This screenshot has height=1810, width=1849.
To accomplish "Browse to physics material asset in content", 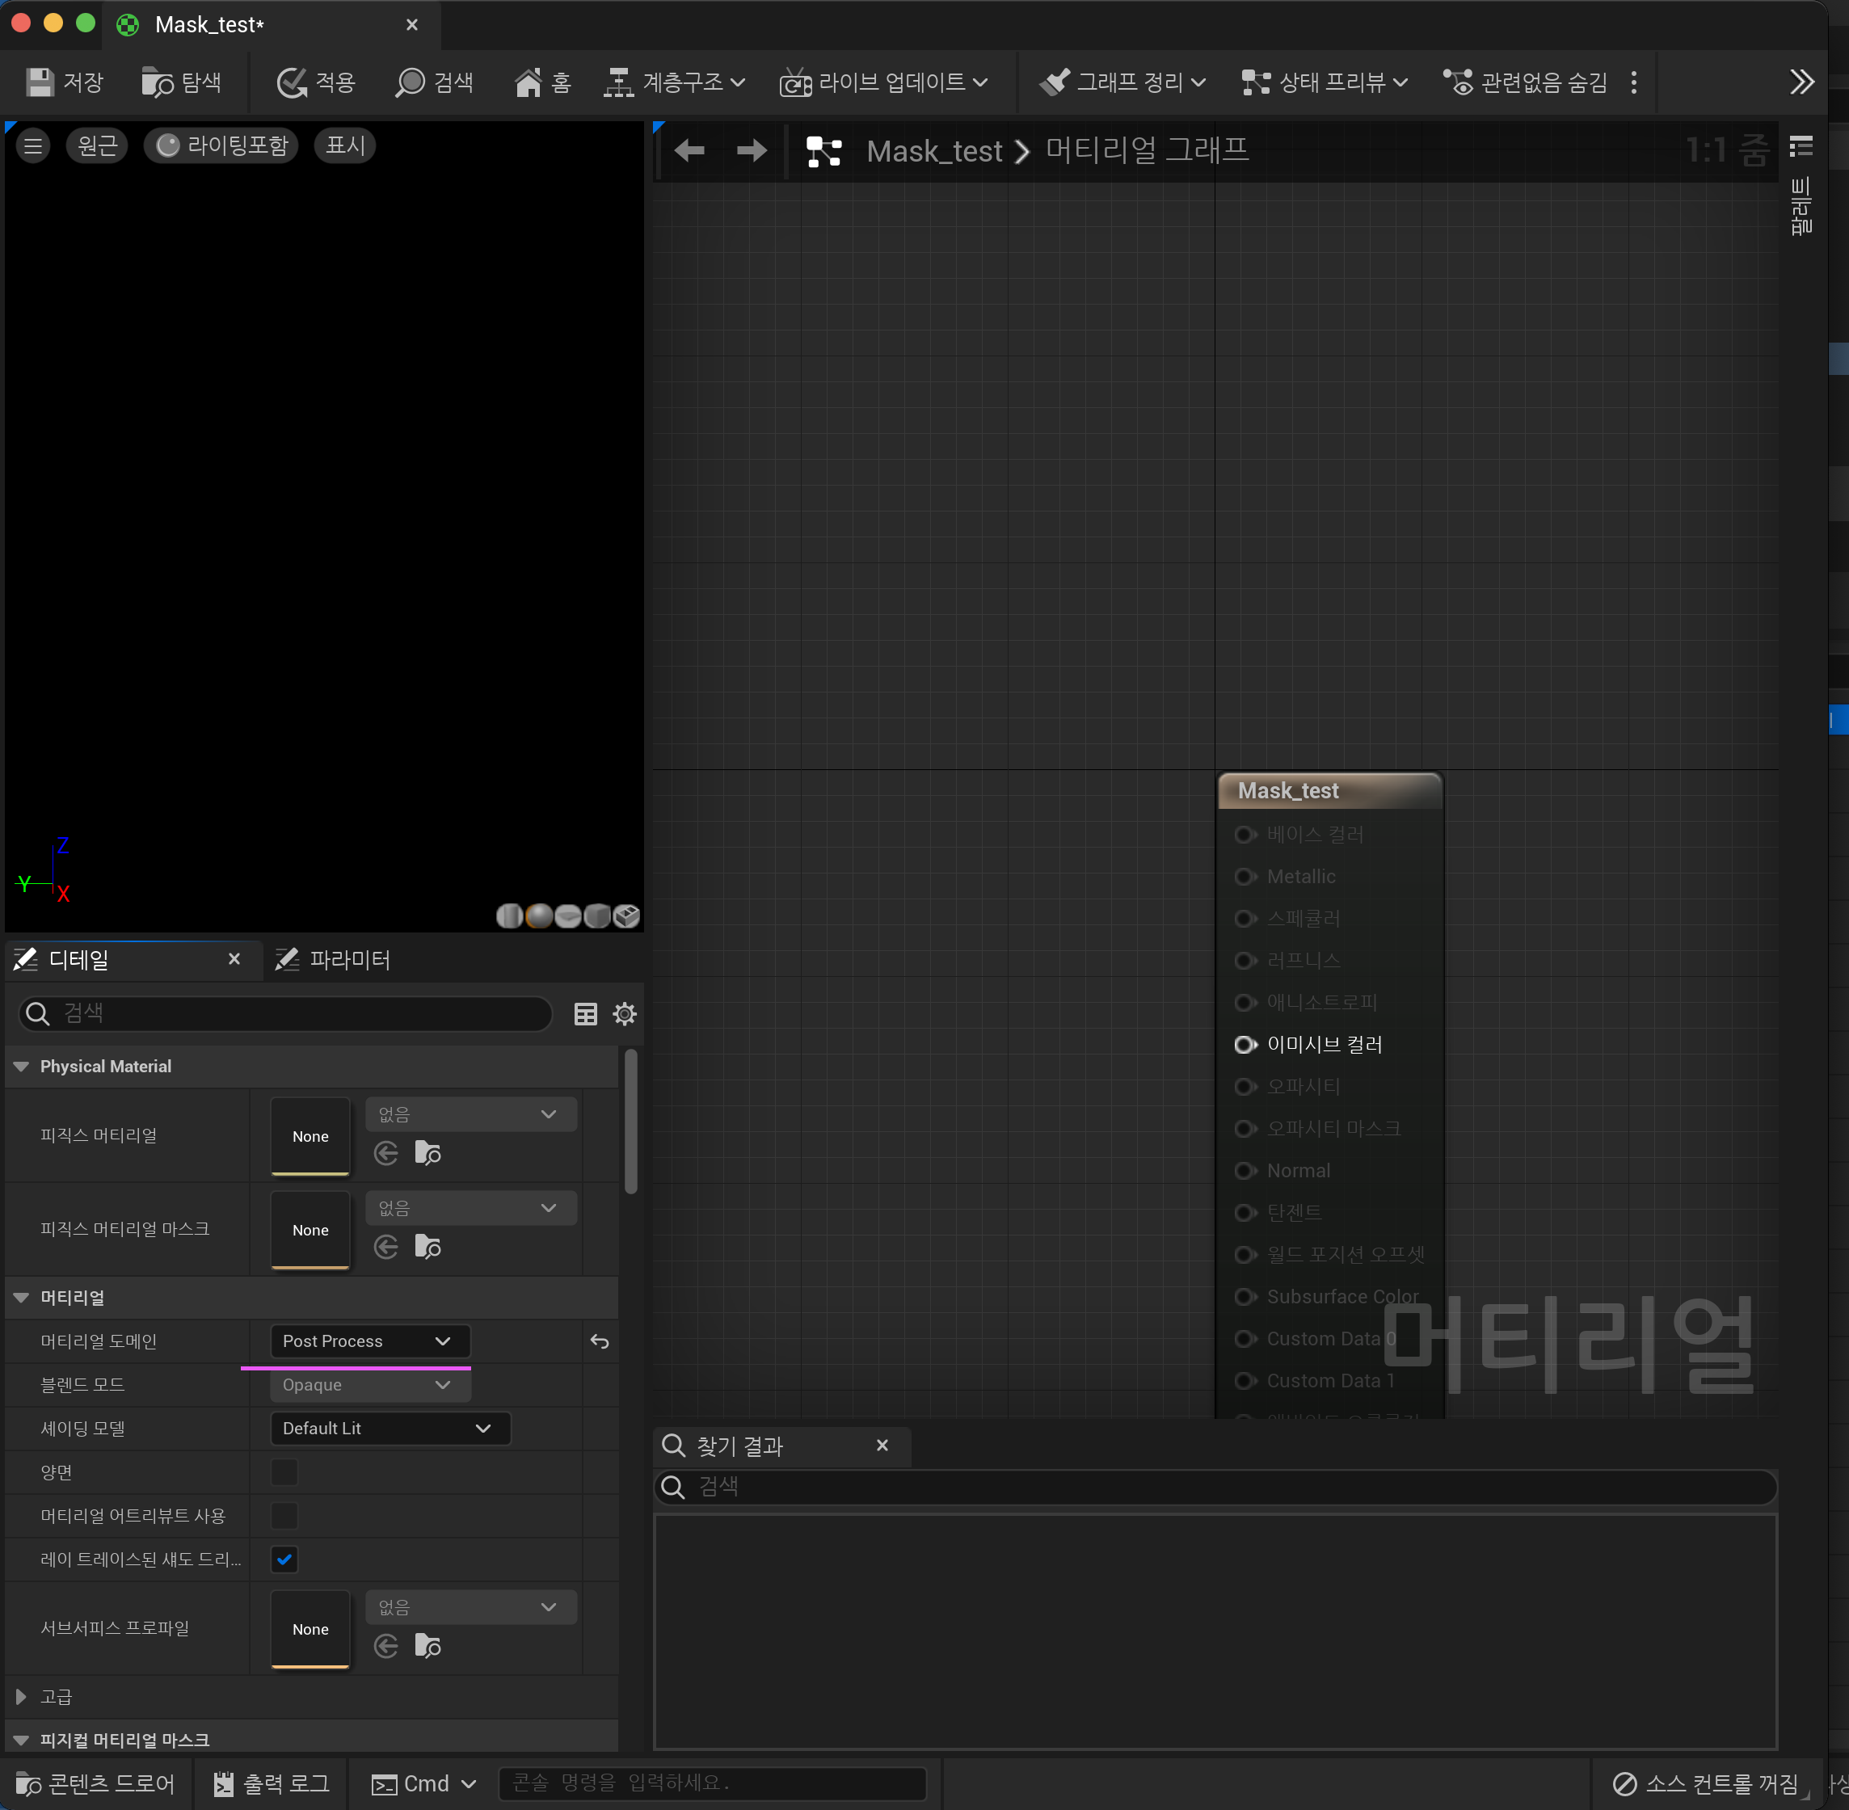I will 428,1153.
